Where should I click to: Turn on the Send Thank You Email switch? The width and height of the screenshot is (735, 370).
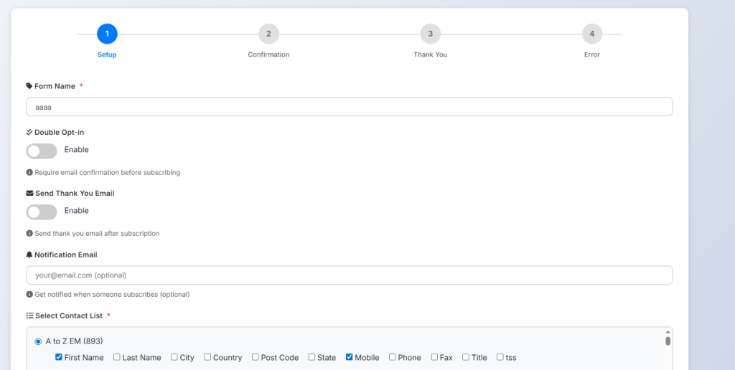(x=42, y=212)
